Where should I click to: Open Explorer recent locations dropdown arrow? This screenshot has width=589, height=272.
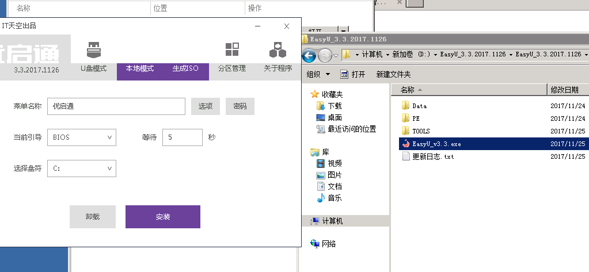point(336,56)
